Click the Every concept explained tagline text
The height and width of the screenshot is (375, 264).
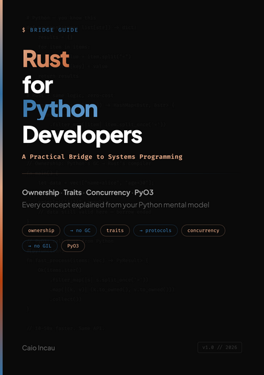(x=115, y=205)
